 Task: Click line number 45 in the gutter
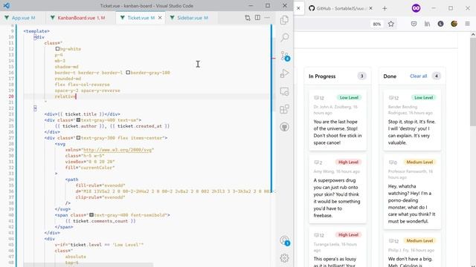pos(11,245)
